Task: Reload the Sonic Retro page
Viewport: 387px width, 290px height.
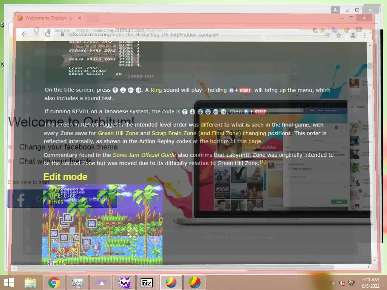Action: tap(48, 34)
